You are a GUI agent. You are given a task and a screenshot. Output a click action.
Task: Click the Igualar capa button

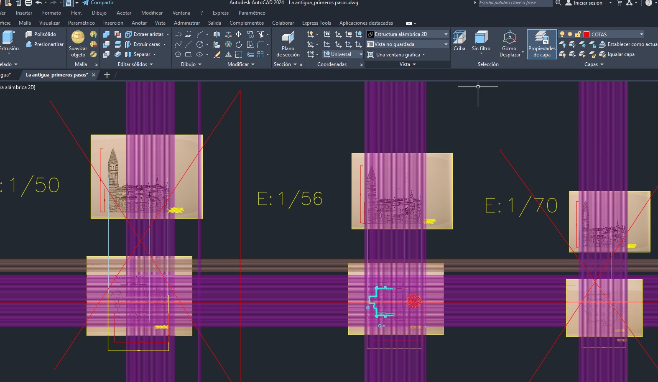point(617,54)
